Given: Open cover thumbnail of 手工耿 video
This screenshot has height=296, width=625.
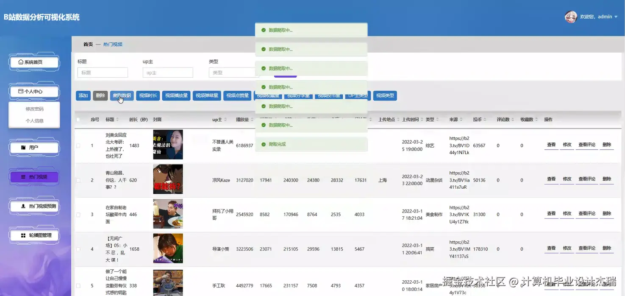Looking at the screenshot, I should pyautogui.click(x=168, y=283).
